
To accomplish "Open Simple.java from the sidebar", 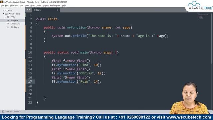I will [15, 24].
